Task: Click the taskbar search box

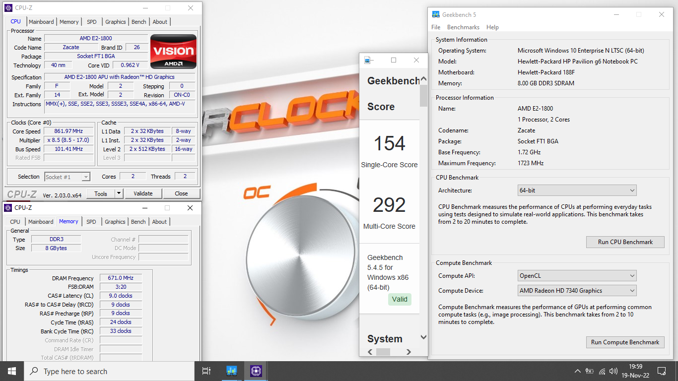Action: 109,371
